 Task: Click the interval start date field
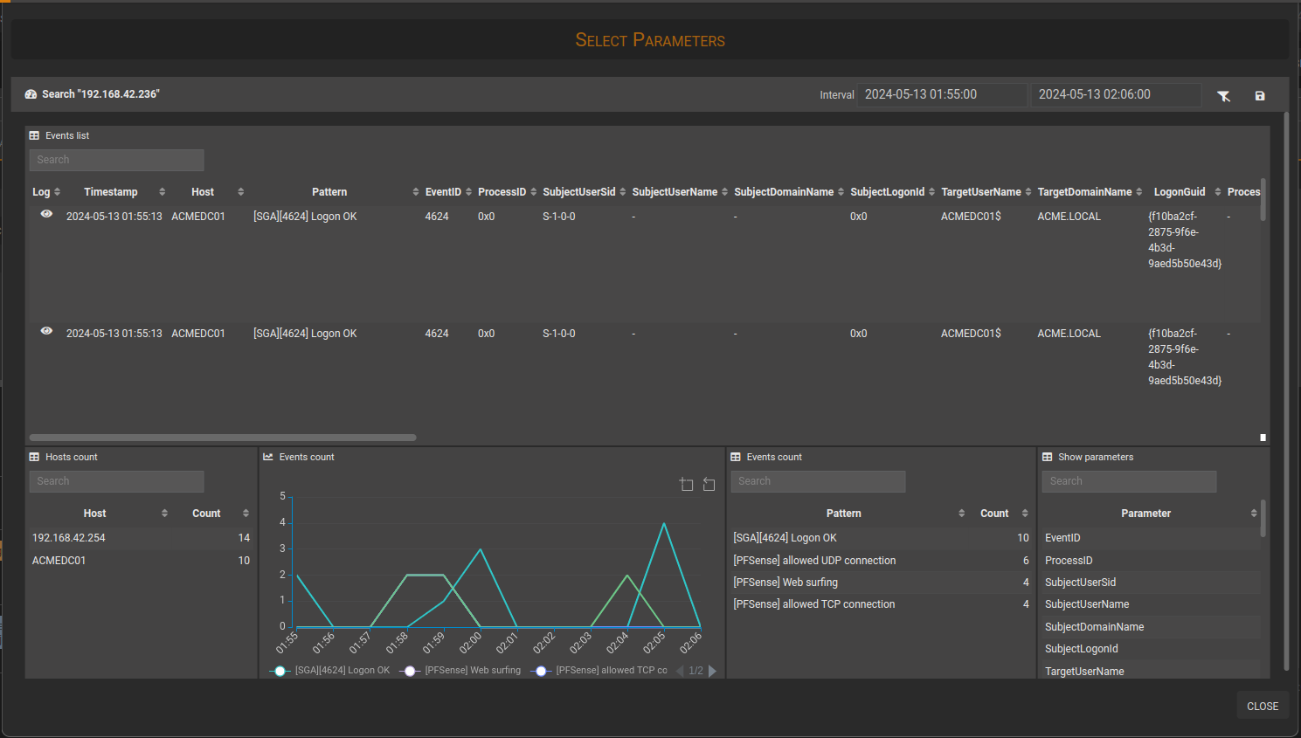tap(942, 94)
